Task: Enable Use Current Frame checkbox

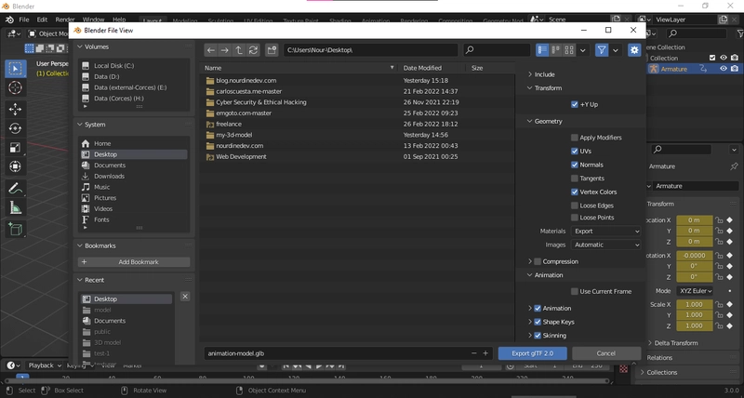Action: click(x=575, y=292)
